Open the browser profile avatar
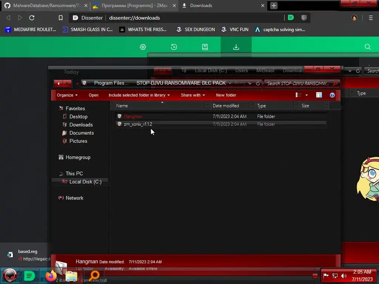379x284 pixels. click(x=354, y=18)
